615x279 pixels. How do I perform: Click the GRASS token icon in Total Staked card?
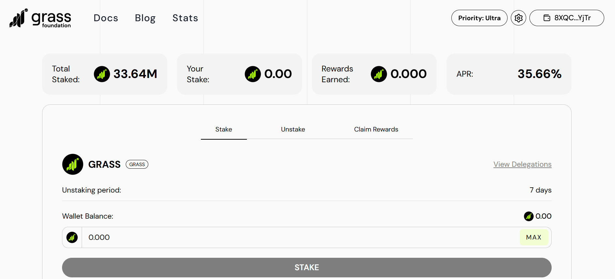click(x=102, y=74)
